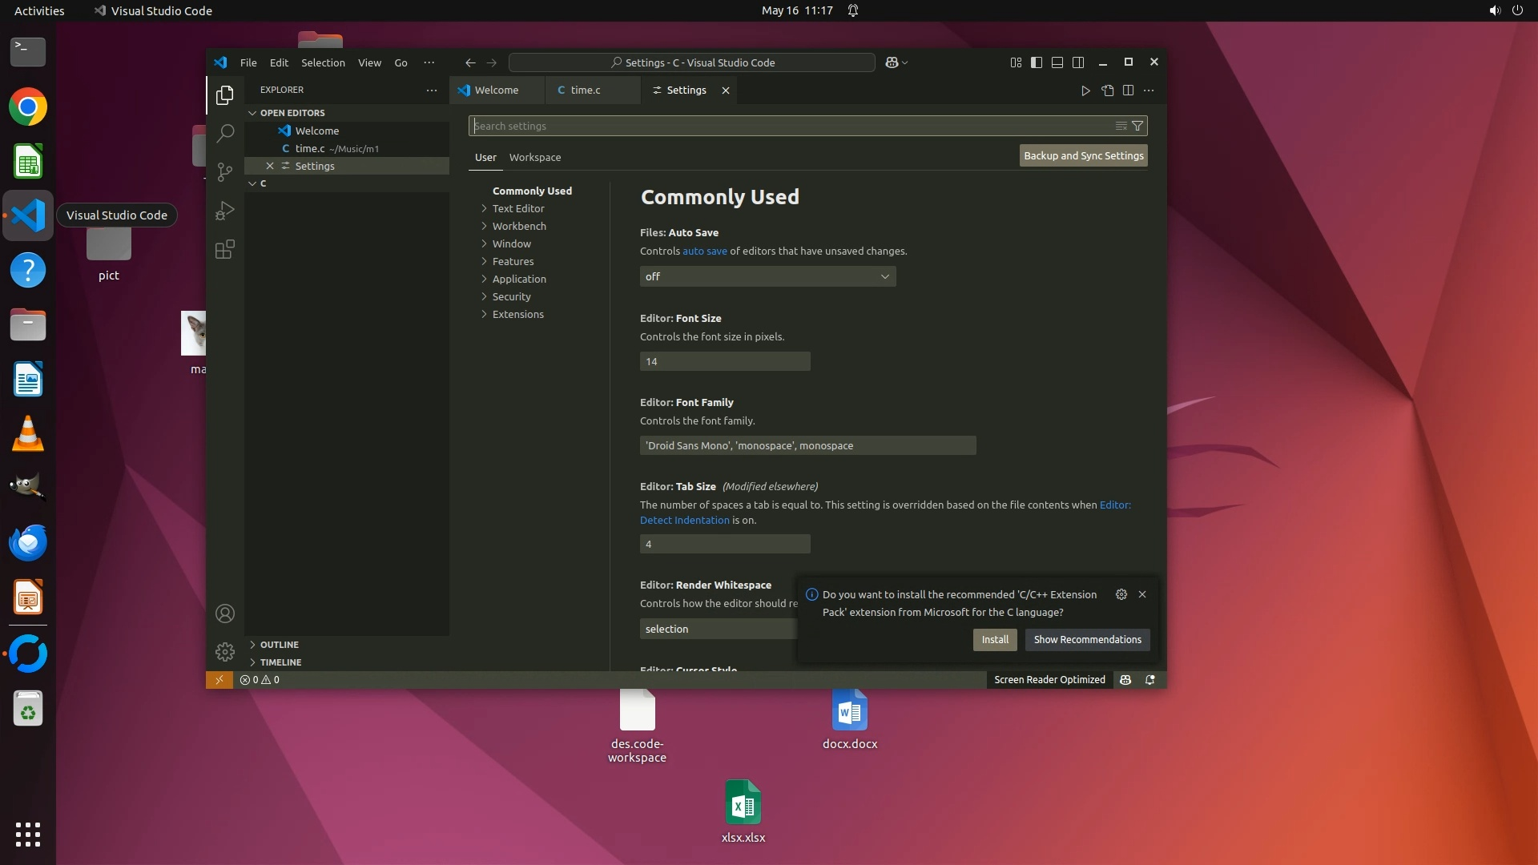This screenshot has height=865, width=1538.
Task: Switch to the Workspace settings tab
Action: 534,157
